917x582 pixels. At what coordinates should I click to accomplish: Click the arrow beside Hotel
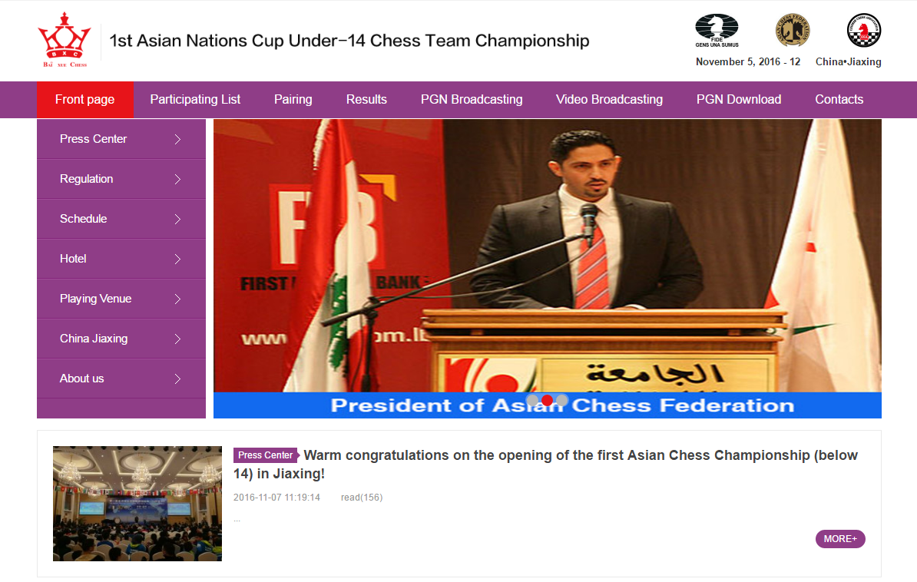(x=177, y=259)
